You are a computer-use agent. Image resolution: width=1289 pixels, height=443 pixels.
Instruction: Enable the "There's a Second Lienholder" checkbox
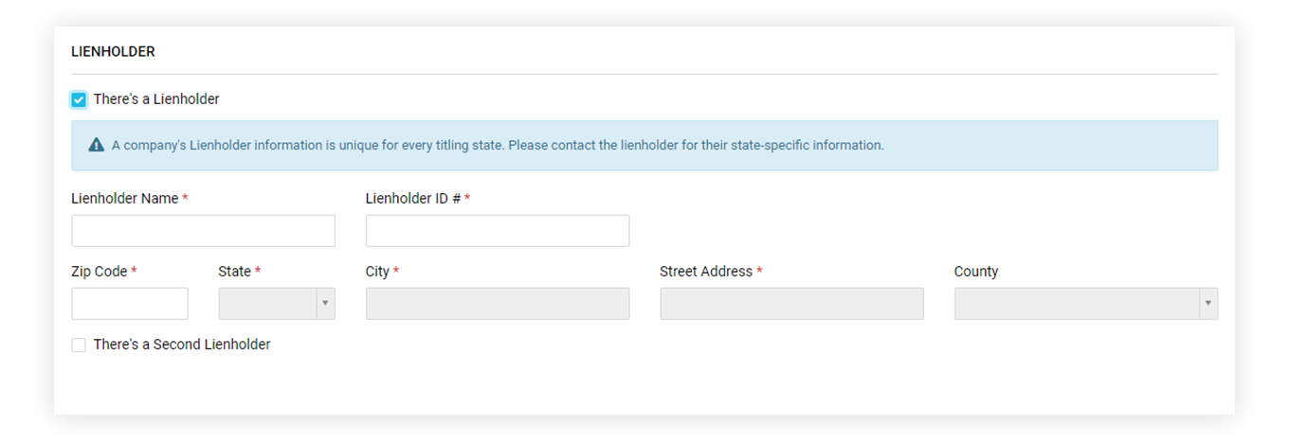pos(79,346)
